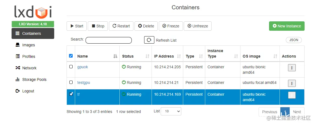The height and width of the screenshot is (125, 315).
Task: Check the gpuok row checkbox
Action: click(x=71, y=67)
